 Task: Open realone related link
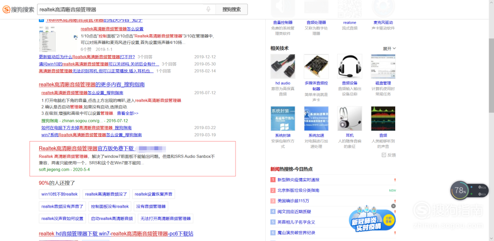tap(350, 23)
